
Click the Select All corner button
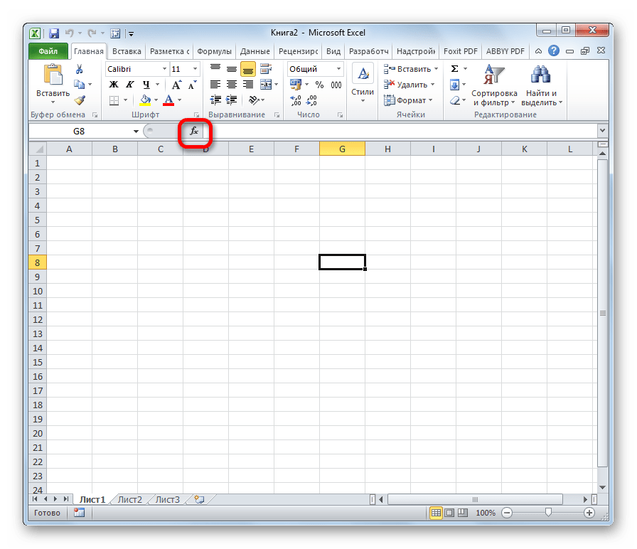(38, 149)
